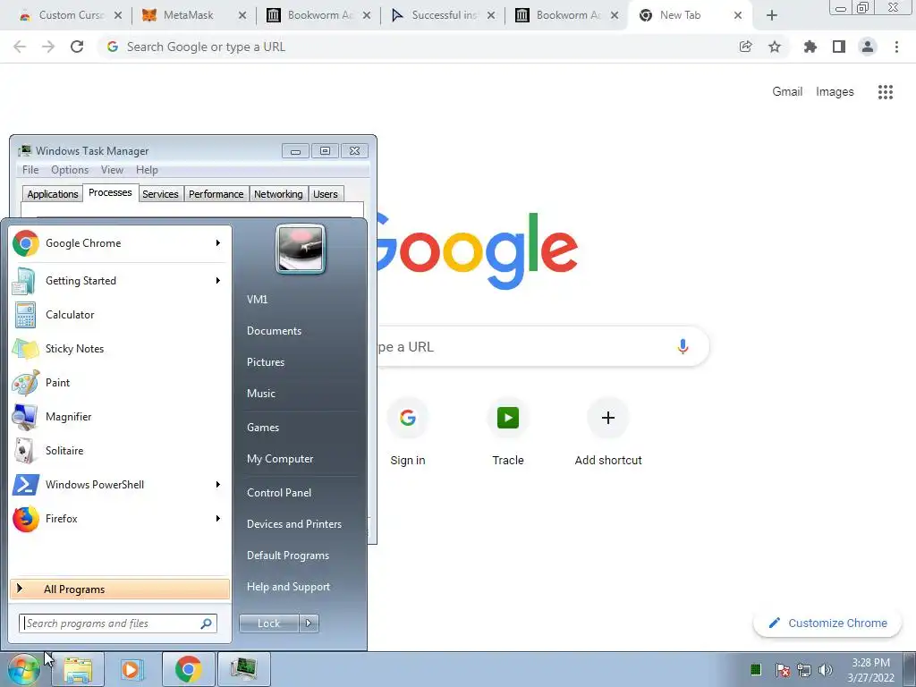Switch to Applications tab in Task Manager
This screenshot has height=687, width=916.
tap(53, 194)
